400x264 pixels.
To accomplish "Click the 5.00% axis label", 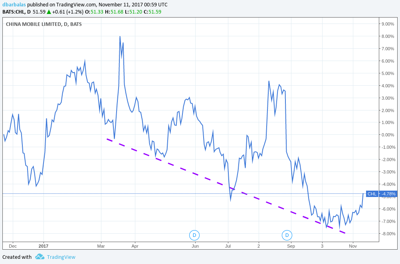I will point(388,73).
